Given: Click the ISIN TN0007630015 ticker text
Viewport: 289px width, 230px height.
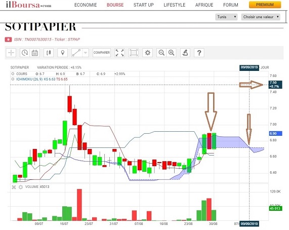Looking at the screenshot, I should 47,40.
